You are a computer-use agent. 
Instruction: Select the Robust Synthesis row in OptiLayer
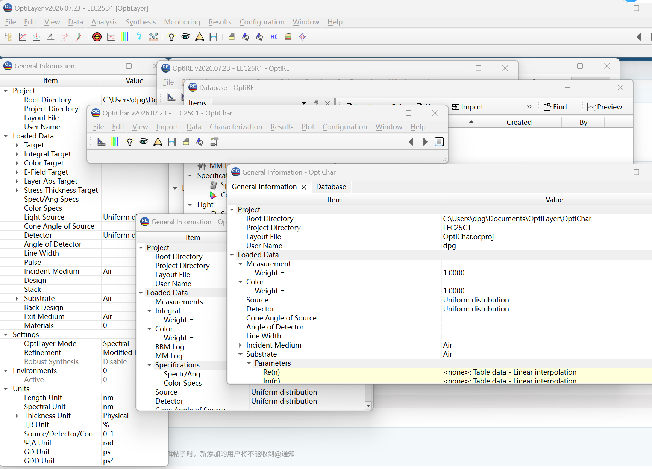pos(84,362)
